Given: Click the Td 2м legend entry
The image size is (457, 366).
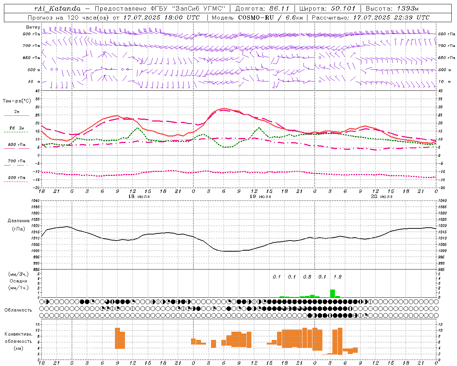Looking at the screenshot, I should pos(16,128).
